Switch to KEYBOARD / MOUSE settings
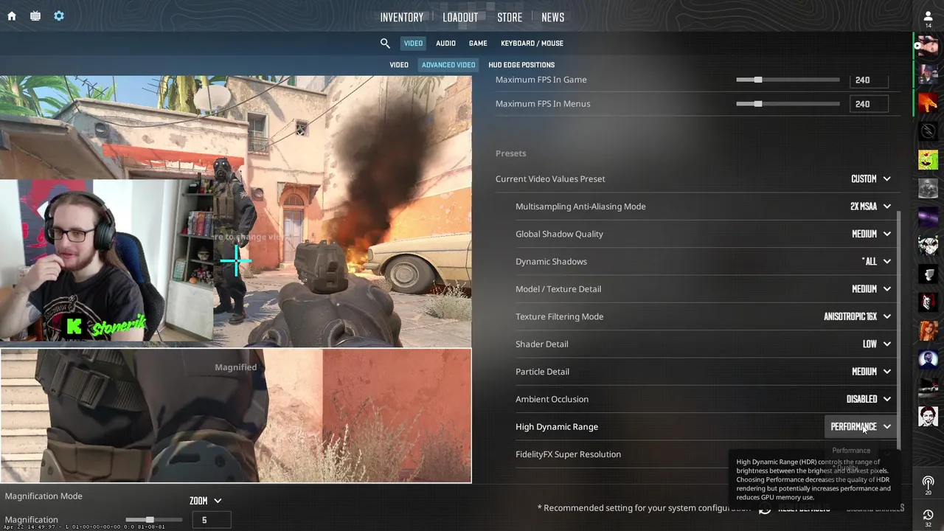The width and height of the screenshot is (944, 531). point(532,44)
